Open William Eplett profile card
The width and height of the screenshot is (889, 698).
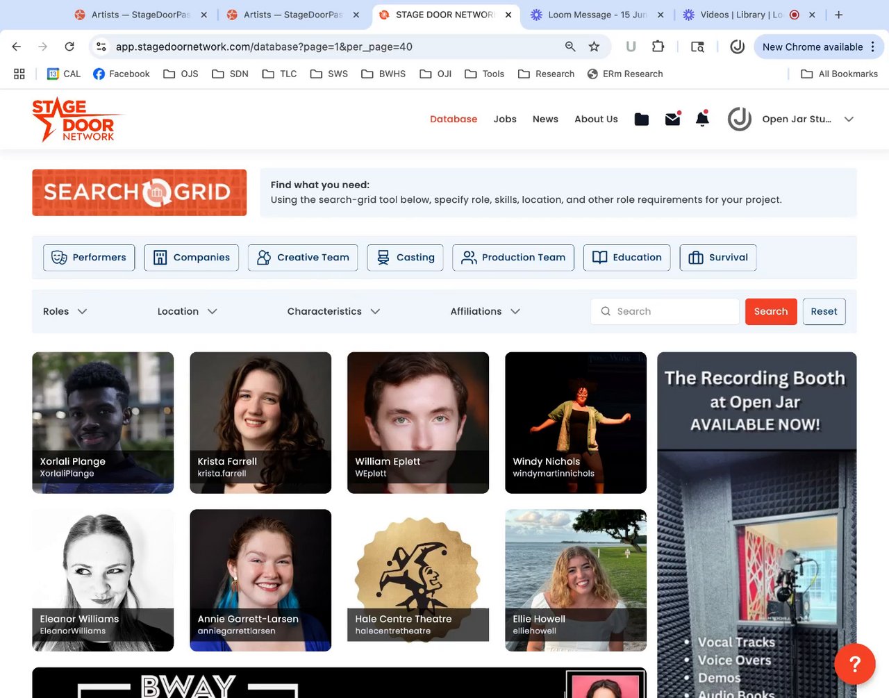[x=418, y=423]
